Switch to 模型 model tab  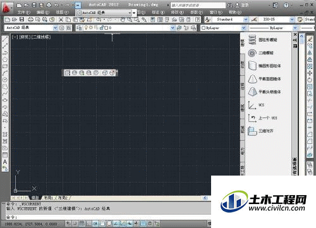click(x=35, y=198)
